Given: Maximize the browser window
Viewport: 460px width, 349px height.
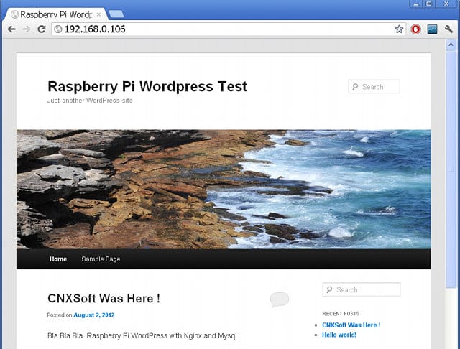Looking at the screenshot, I should [428, 4].
